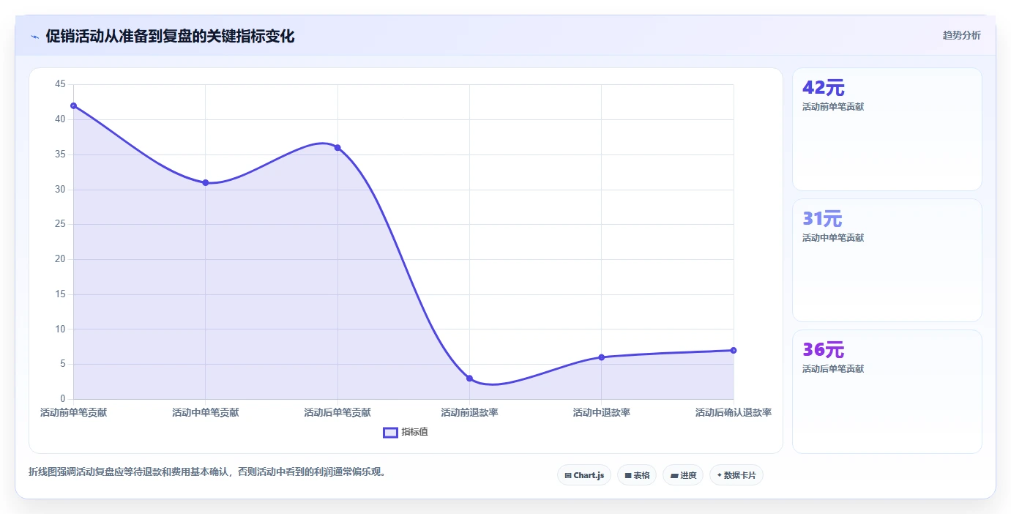Click the 活动中退款率 x-axis label
The width and height of the screenshot is (1011, 514).
[602, 413]
